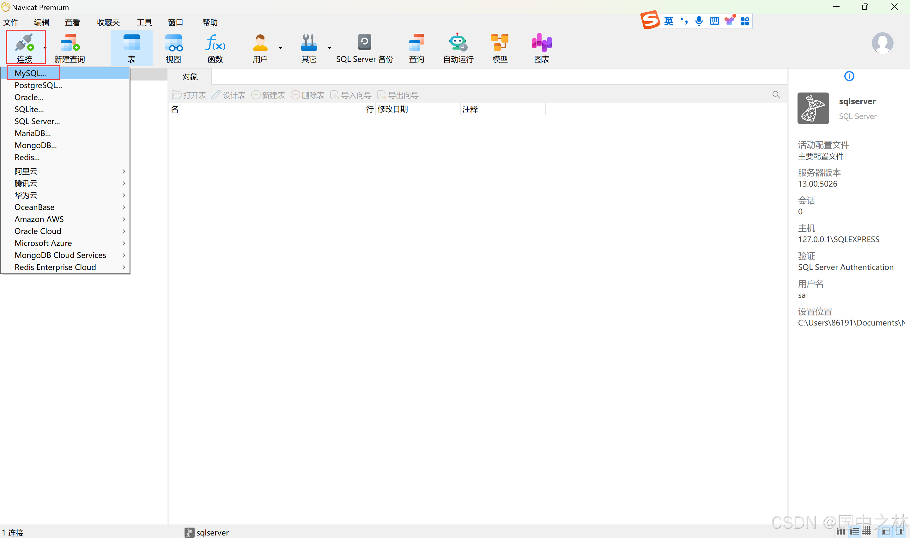Choose Oracle... connection type
This screenshot has width=910, height=538.
65,97
